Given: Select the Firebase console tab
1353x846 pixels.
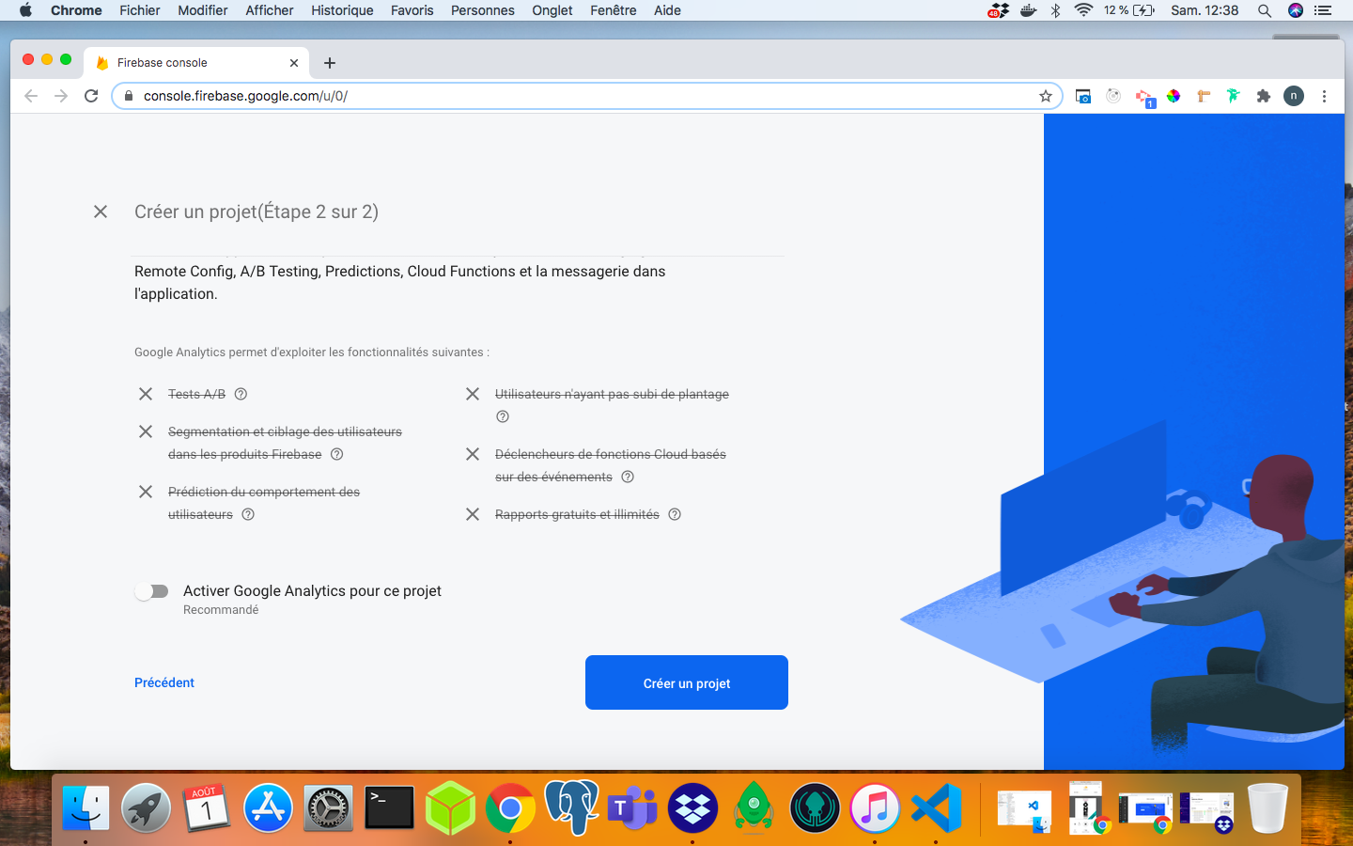Looking at the screenshot, I should 197,63.
